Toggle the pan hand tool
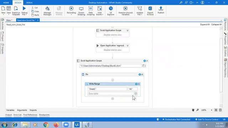Viewport: 228px width, 128px height. tap(193, 110)
